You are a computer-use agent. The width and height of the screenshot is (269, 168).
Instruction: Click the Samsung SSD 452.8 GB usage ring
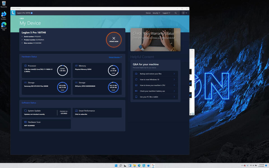click(x=62, y=87)
